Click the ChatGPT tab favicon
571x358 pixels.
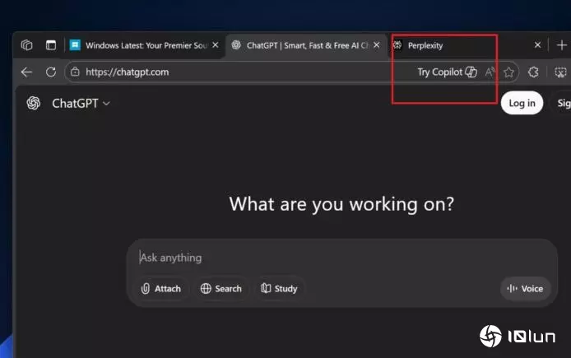click(x=236, y=45)
